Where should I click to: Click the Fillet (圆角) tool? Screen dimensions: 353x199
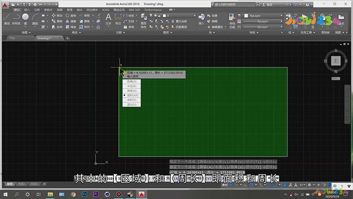tap(84, 21)
